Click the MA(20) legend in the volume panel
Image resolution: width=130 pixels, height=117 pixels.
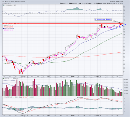[9, 80]
